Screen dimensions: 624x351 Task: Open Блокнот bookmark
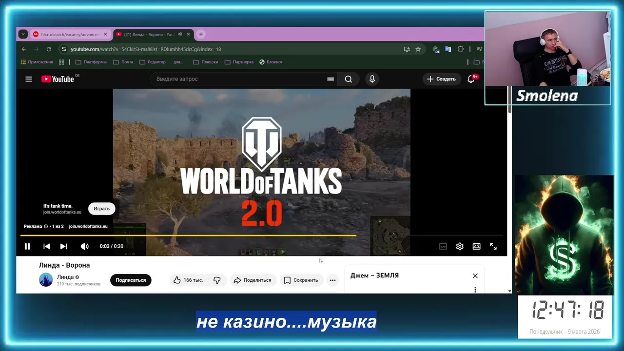(271, 62)
